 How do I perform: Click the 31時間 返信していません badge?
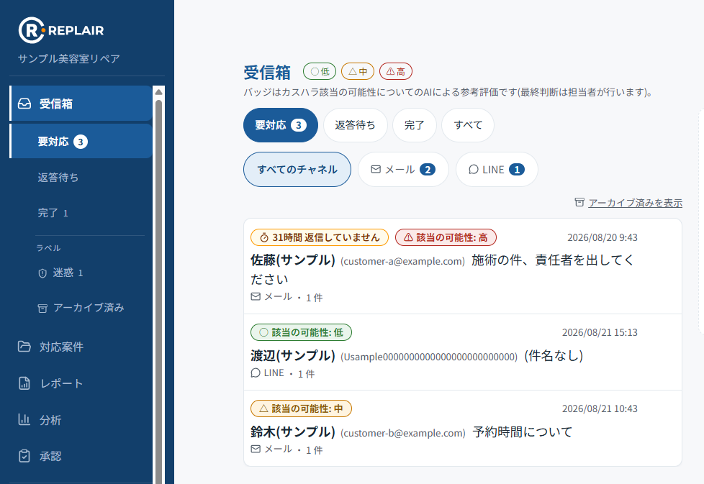(x=320, y=237)
